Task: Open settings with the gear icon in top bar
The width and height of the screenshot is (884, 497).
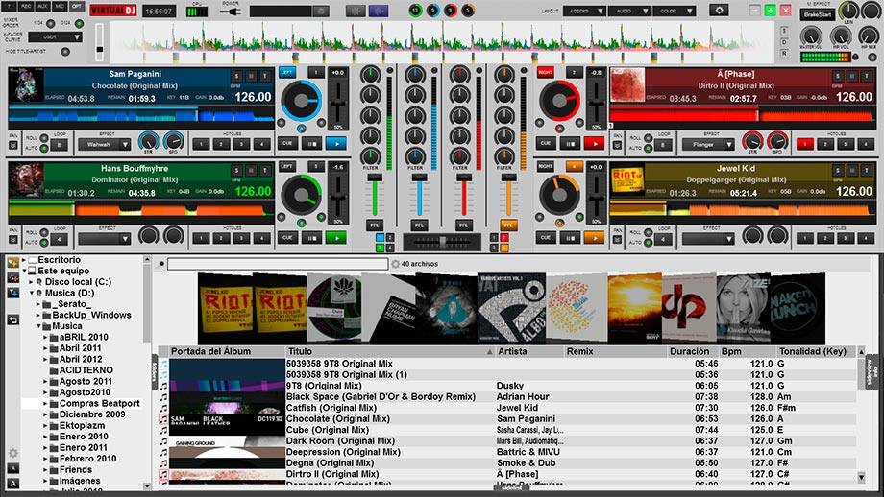Action: coord(719,11)
